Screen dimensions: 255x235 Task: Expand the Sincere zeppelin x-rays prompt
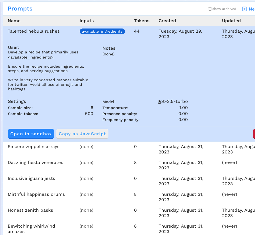coord(34,147)
